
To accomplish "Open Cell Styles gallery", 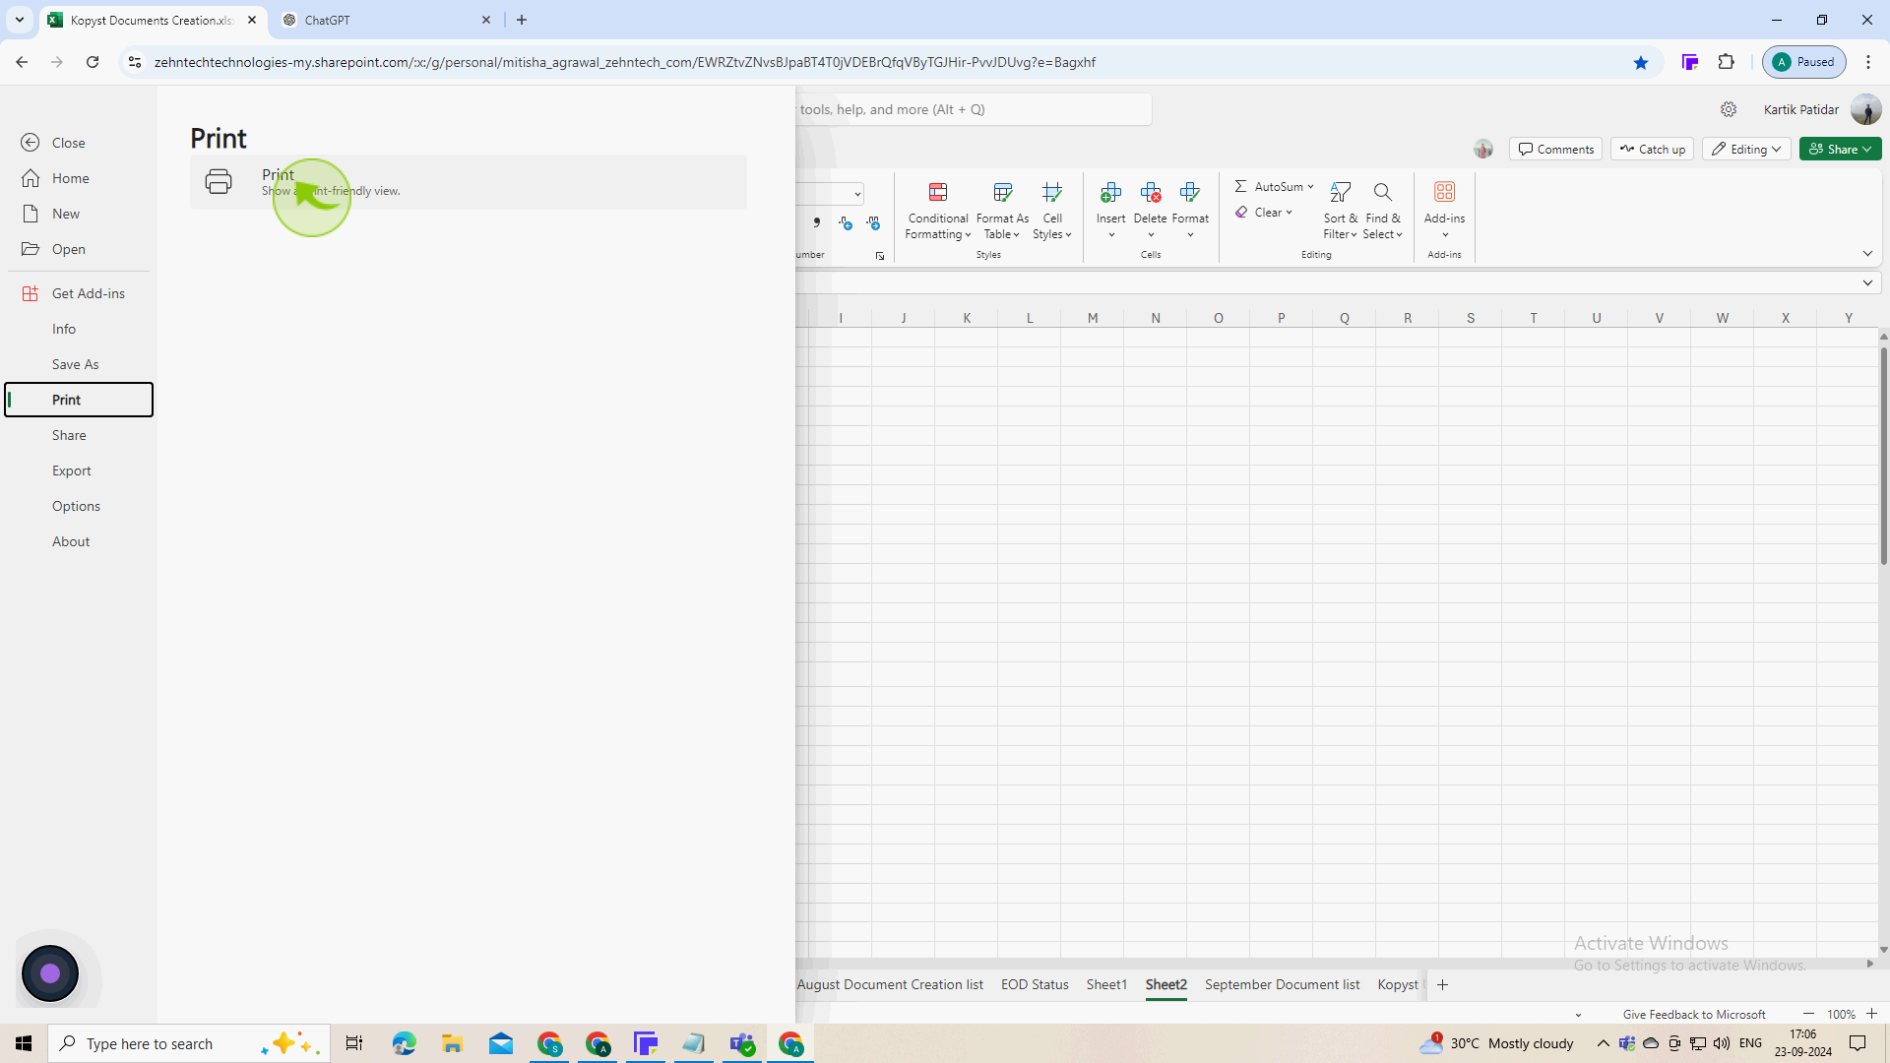I will tap(1052, 211).
